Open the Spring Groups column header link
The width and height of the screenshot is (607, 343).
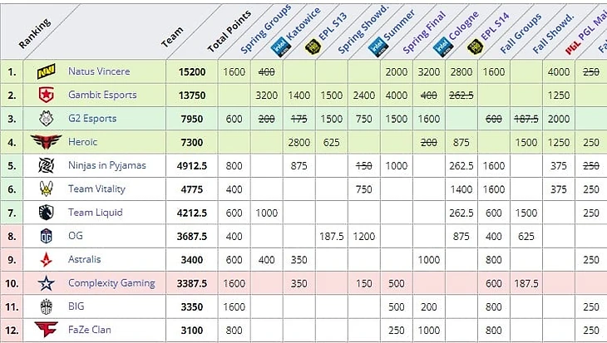265,29
